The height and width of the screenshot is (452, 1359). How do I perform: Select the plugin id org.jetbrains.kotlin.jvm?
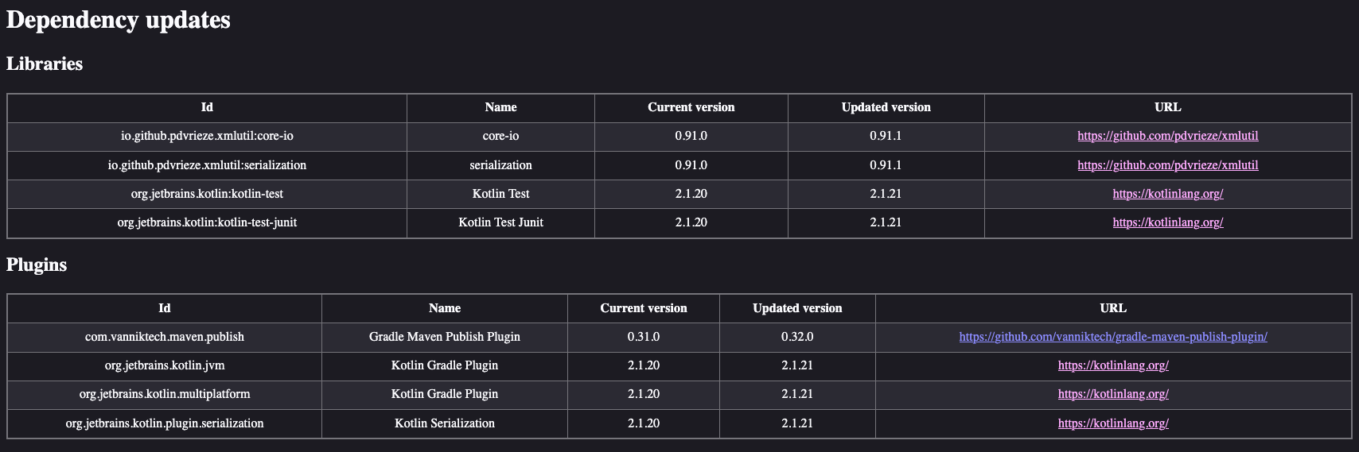pyautogui.click(x=165, y=365)
